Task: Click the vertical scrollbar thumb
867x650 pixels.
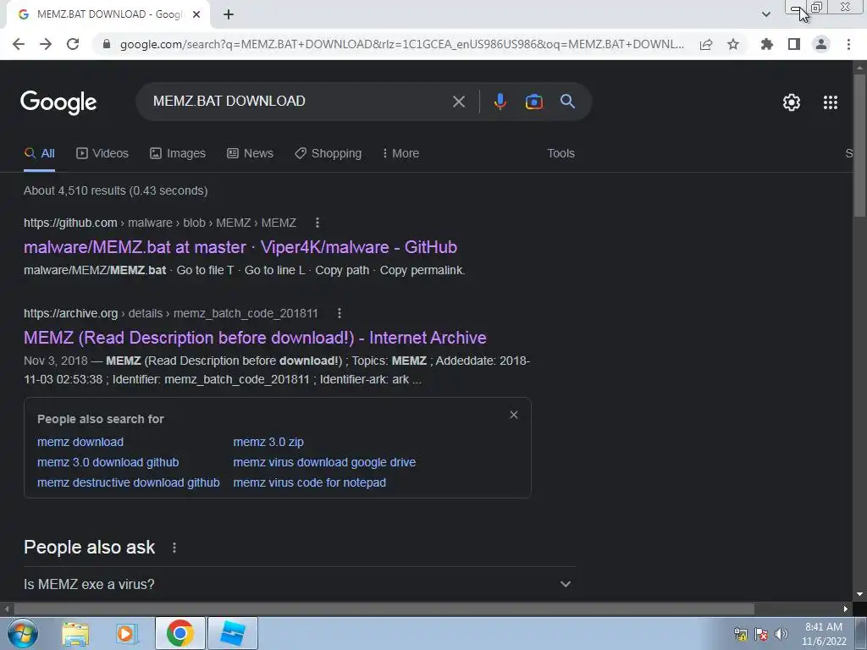Action: (859, 146)
